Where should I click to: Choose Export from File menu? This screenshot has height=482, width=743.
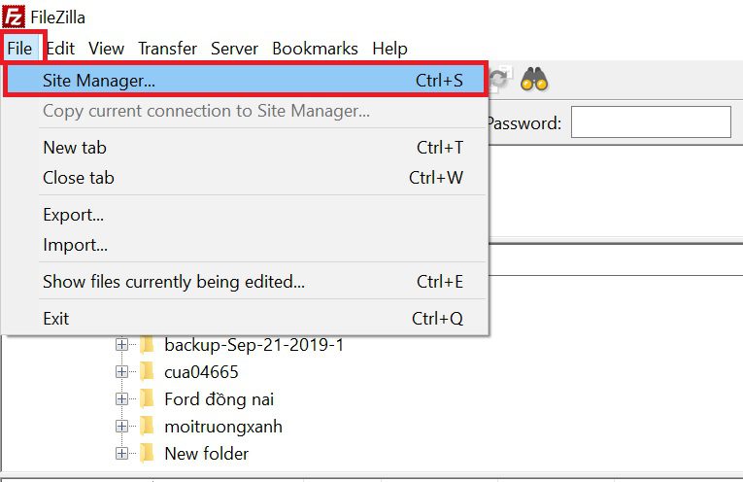[245, 215]
